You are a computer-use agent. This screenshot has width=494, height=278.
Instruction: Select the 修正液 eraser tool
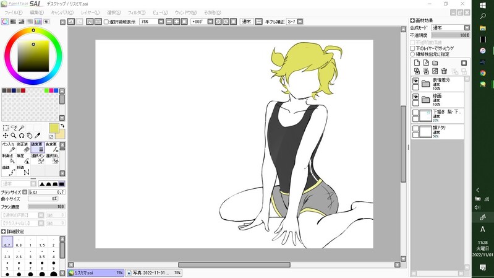(x=23, y=147)
